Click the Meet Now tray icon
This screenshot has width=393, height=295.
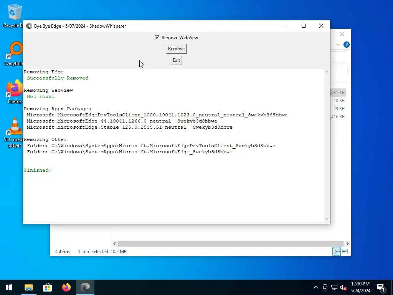pos(325,287)
